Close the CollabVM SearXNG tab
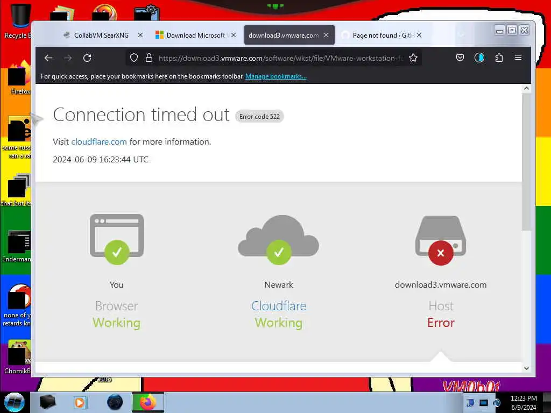The width and height of the screenshot is (551, 413). click(x=140, y=35)
